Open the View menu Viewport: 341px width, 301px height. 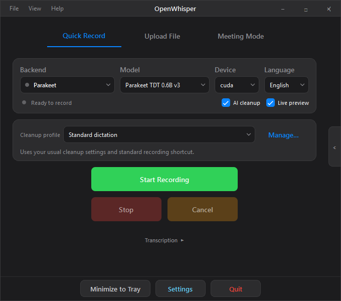pos(35,9)
